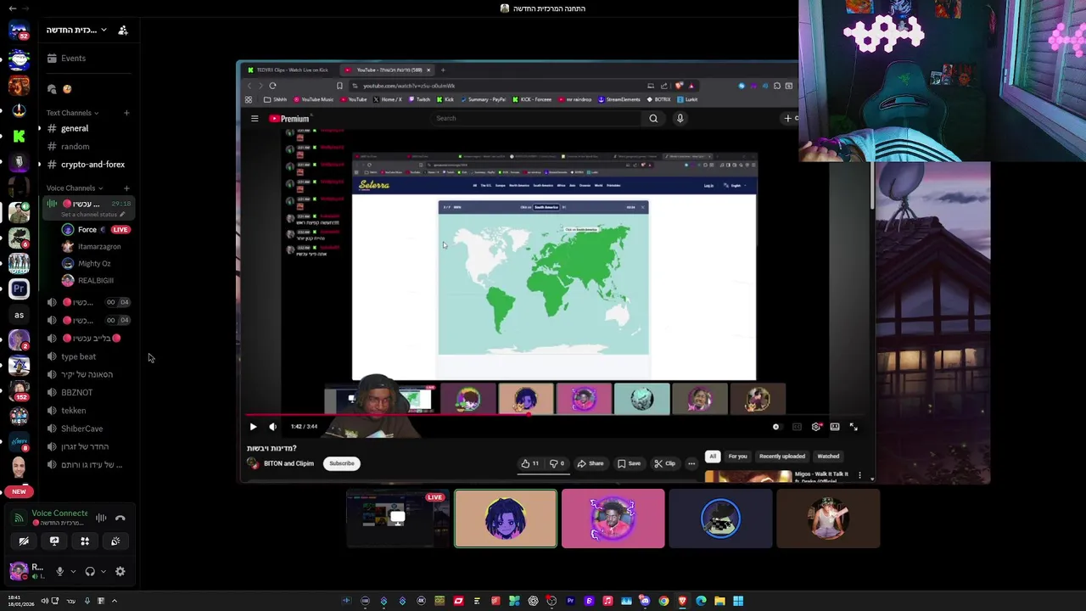Toggle YouTube autoplay switch
This screenshot has height=611, width=1086.
tap(775, 427)
